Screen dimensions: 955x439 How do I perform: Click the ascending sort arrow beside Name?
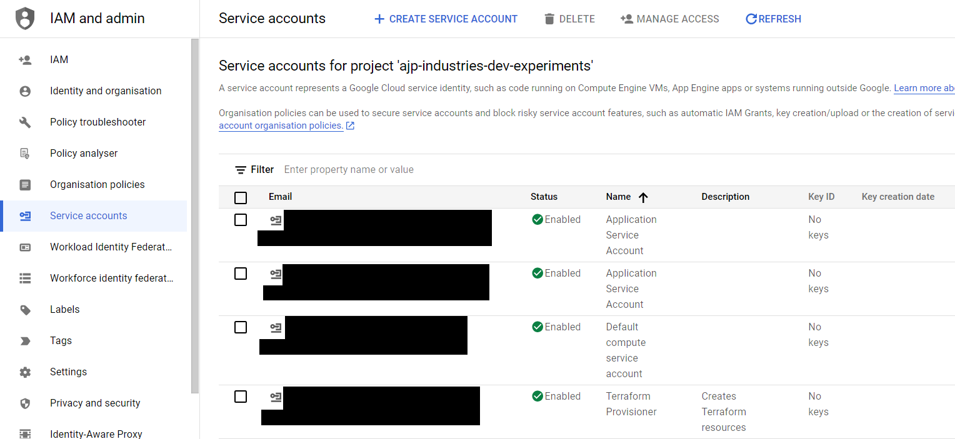point(643,197)
